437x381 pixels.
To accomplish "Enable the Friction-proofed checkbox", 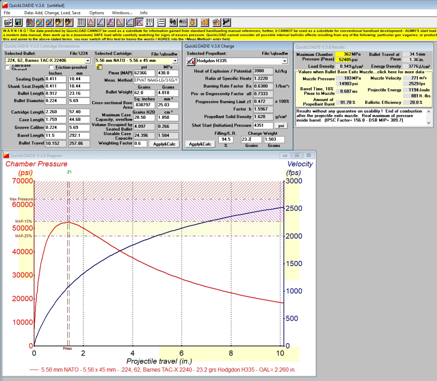I will [51, 67].
